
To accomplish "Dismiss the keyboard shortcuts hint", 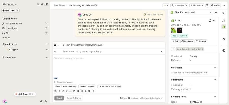I will pos(162,98).
